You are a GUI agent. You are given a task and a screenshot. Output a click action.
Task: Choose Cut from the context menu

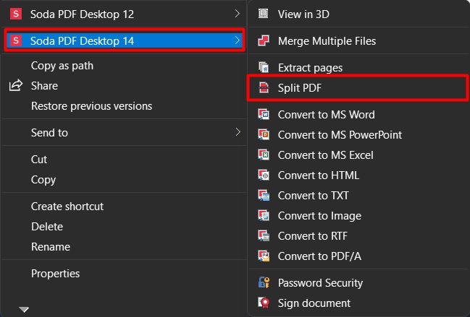39,160
